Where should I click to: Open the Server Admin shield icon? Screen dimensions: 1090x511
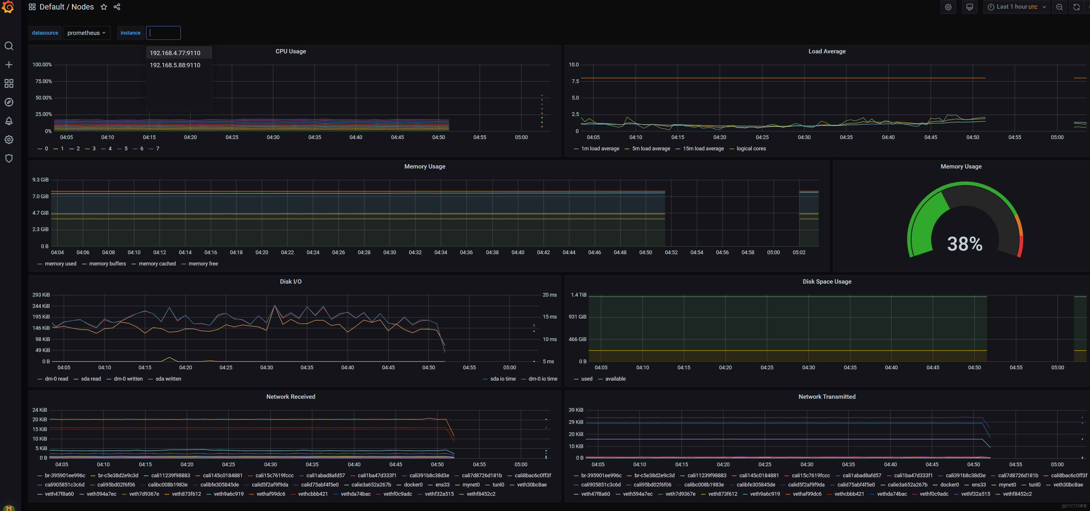[9, 158]
